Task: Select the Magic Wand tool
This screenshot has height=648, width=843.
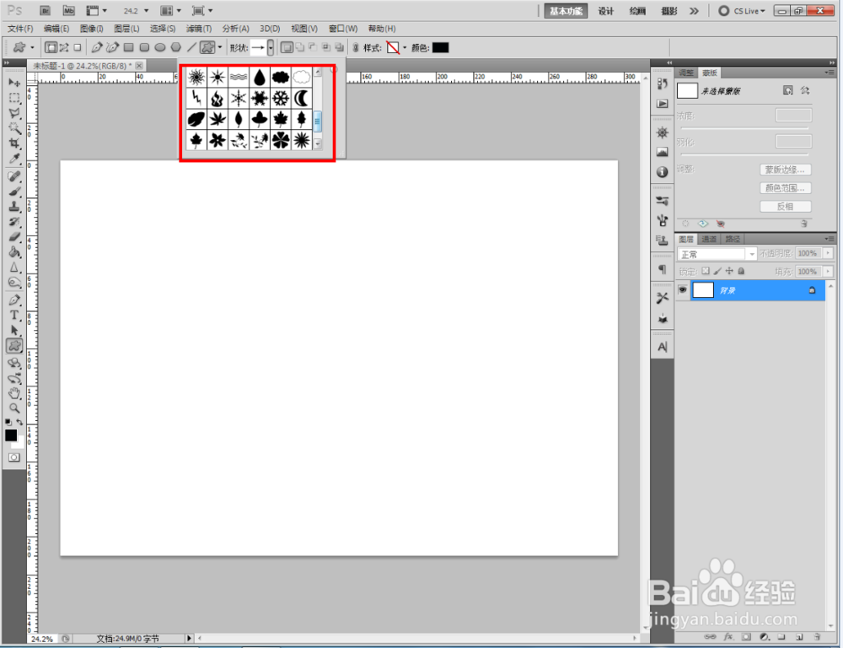Action: [14, 128]
